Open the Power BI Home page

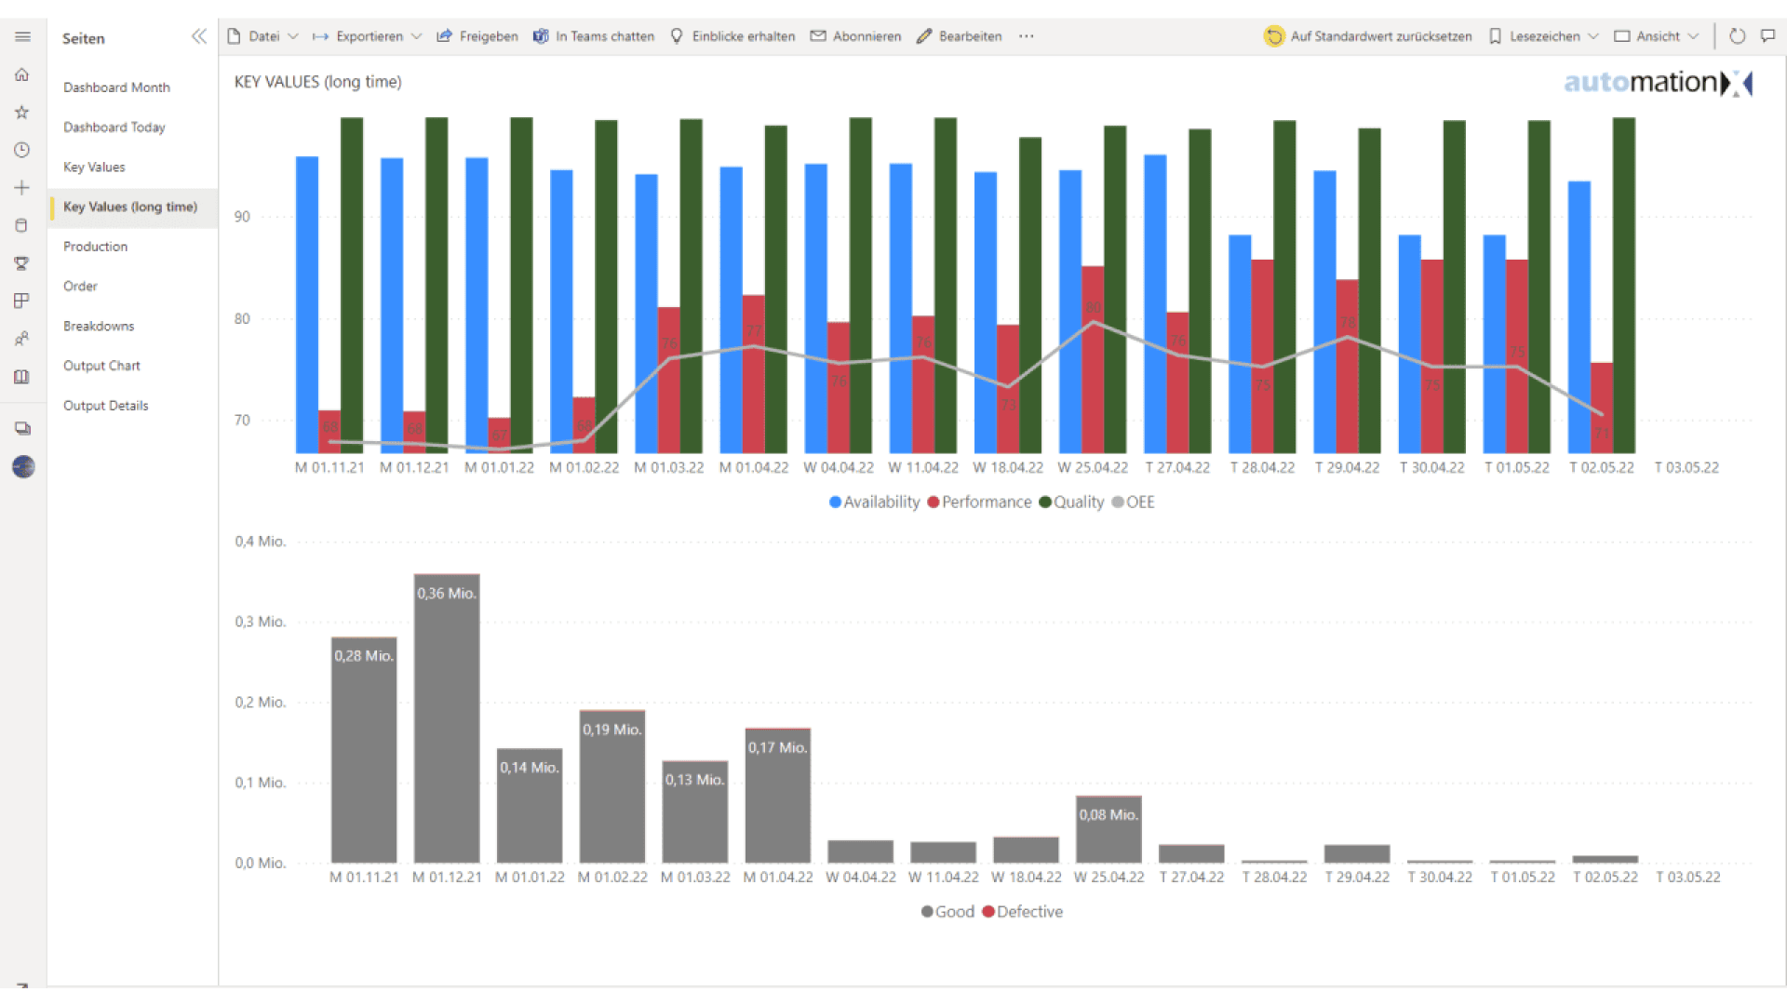coord(21,74)
